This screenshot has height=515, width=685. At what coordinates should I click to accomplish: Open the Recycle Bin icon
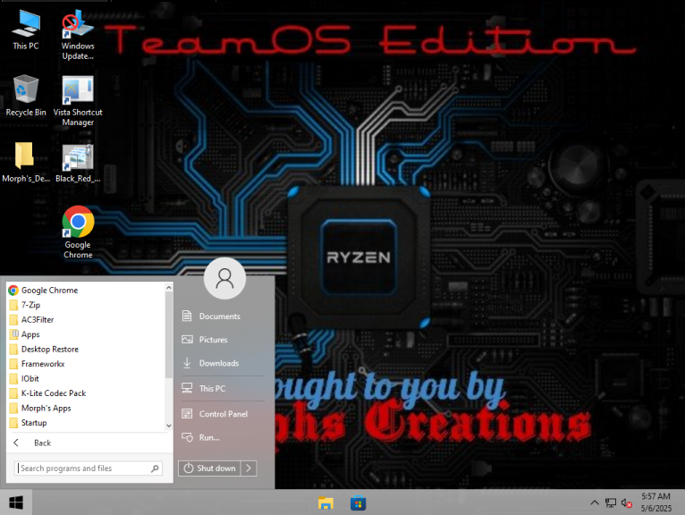click(25, 96)
